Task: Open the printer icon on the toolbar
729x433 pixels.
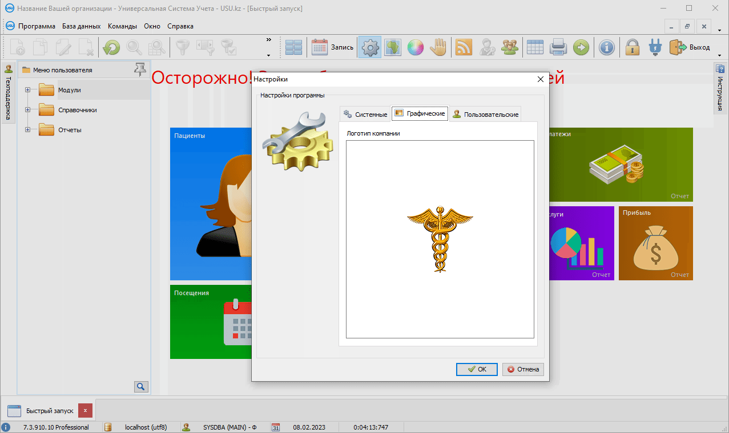Action: (558, 47)
